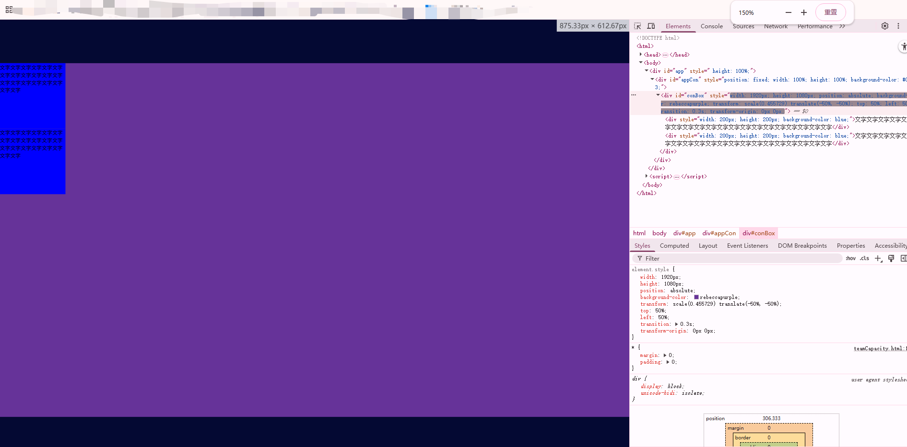Screen dimensions: 907x447
Task: Select body in the breadcrumb trail
Action: [660, 233]
